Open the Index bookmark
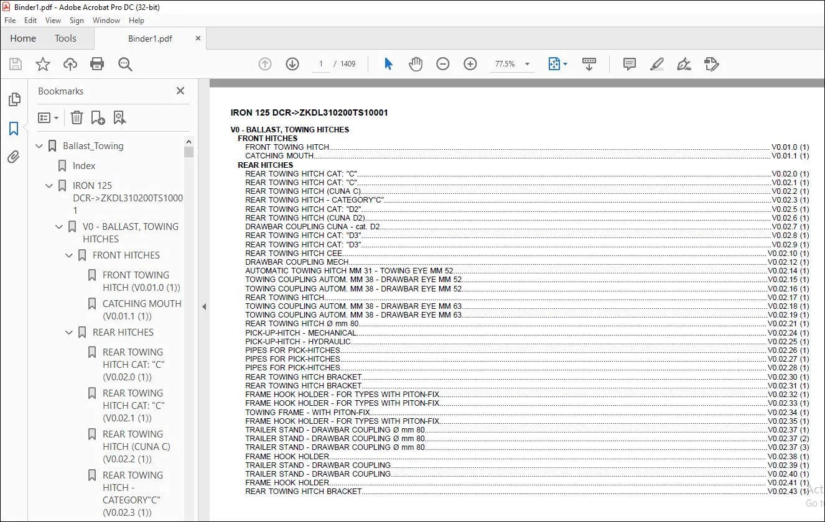The image size is (825, 522). click(x=84, y=166)
